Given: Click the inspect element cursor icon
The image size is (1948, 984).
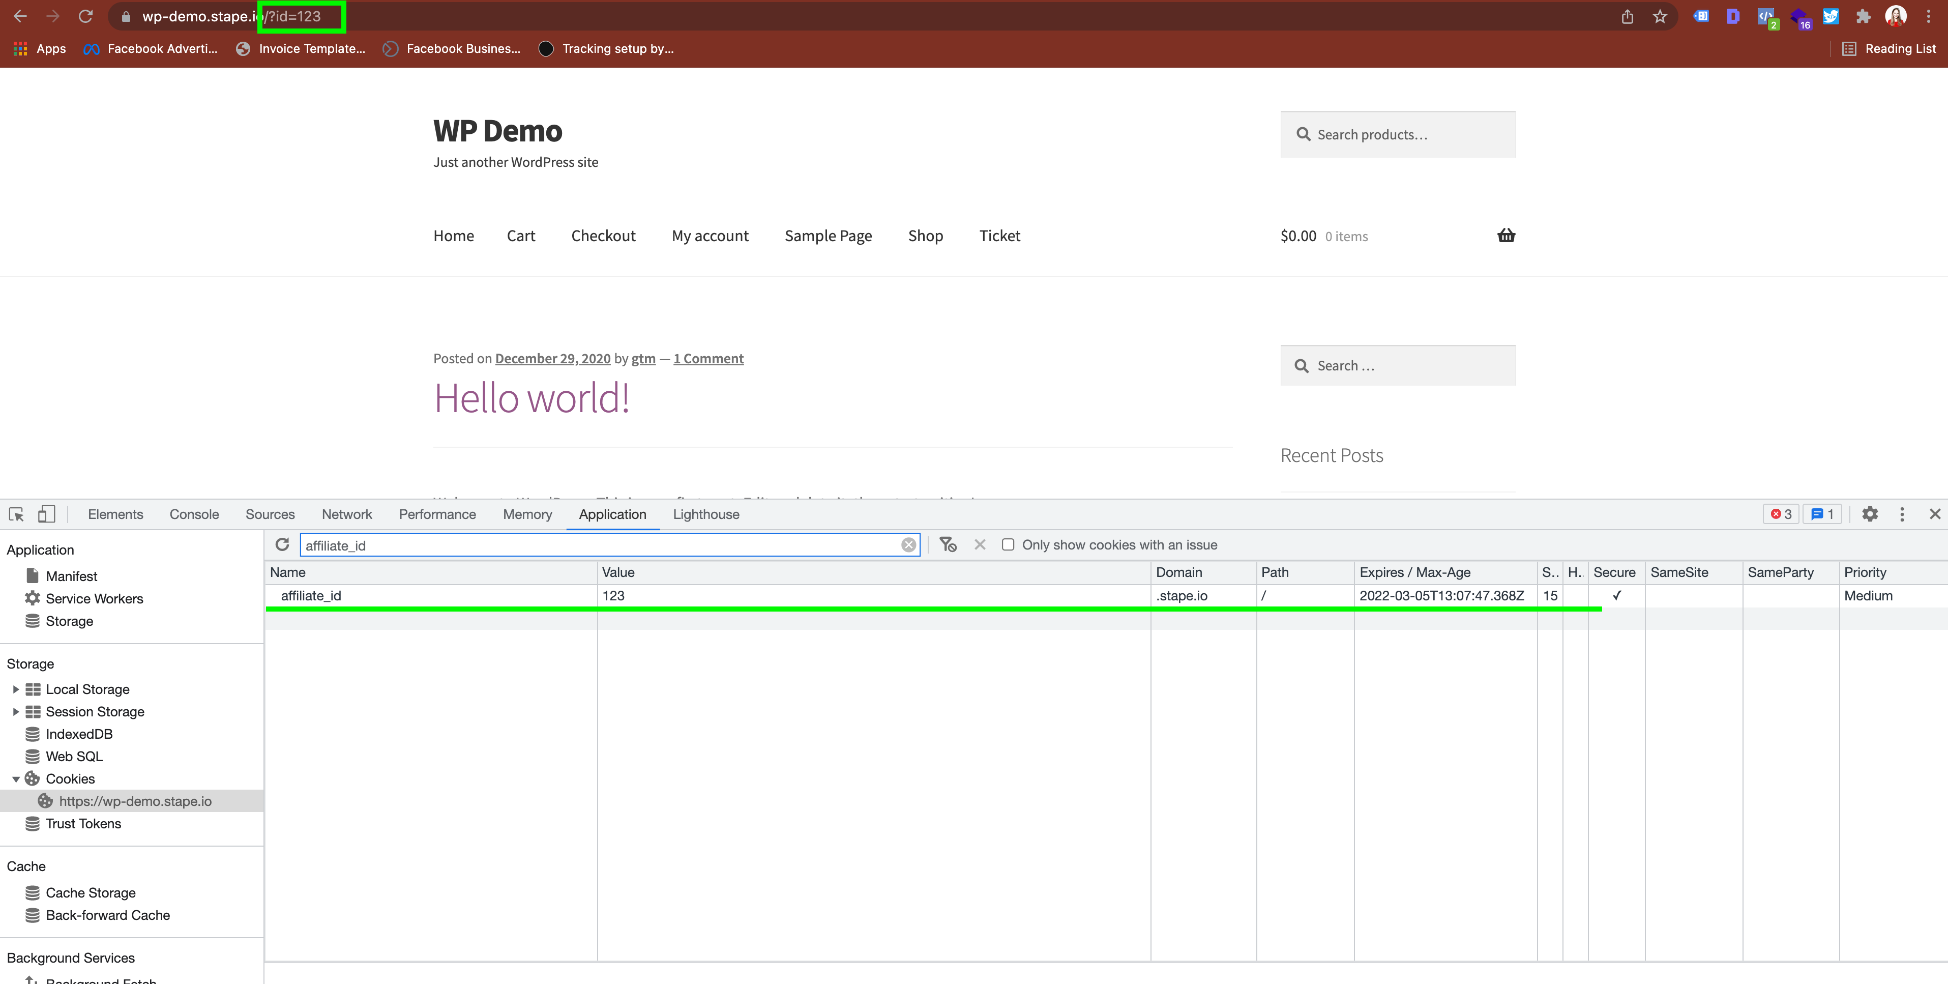Looking at the screenshot, I should click(x=18, y=513).
